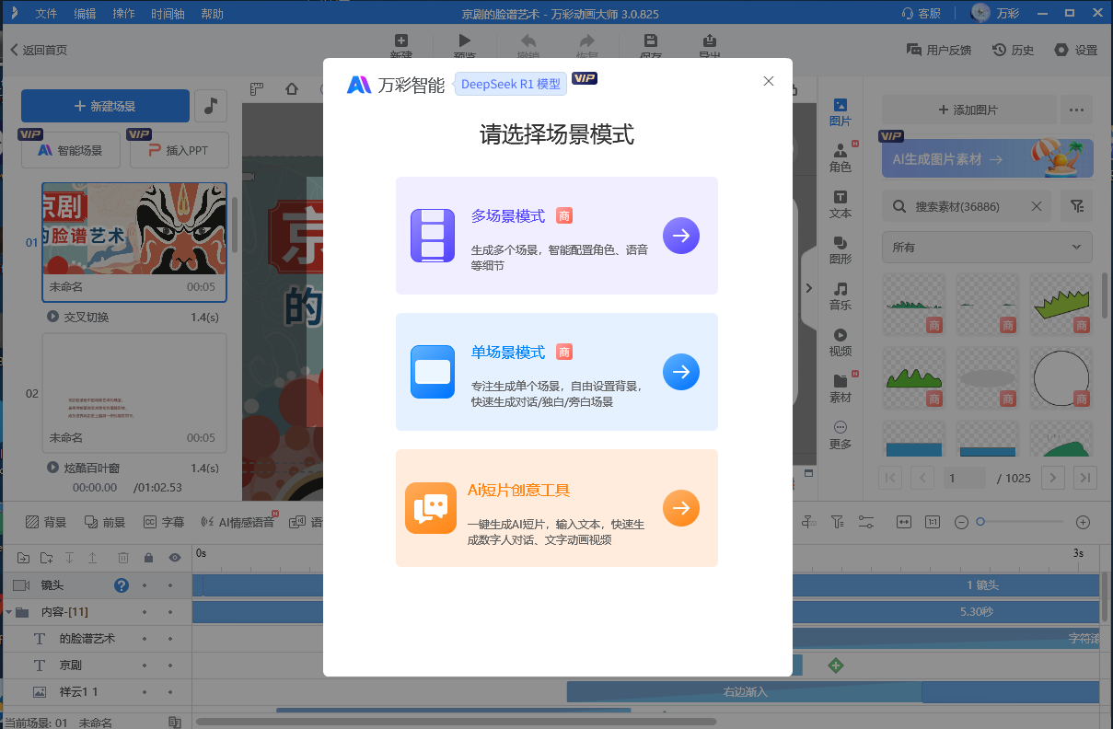Toggle lock dot on 京剧 layer
Viewport: 1113px width, 729px height.
click(x=145, y=665)
